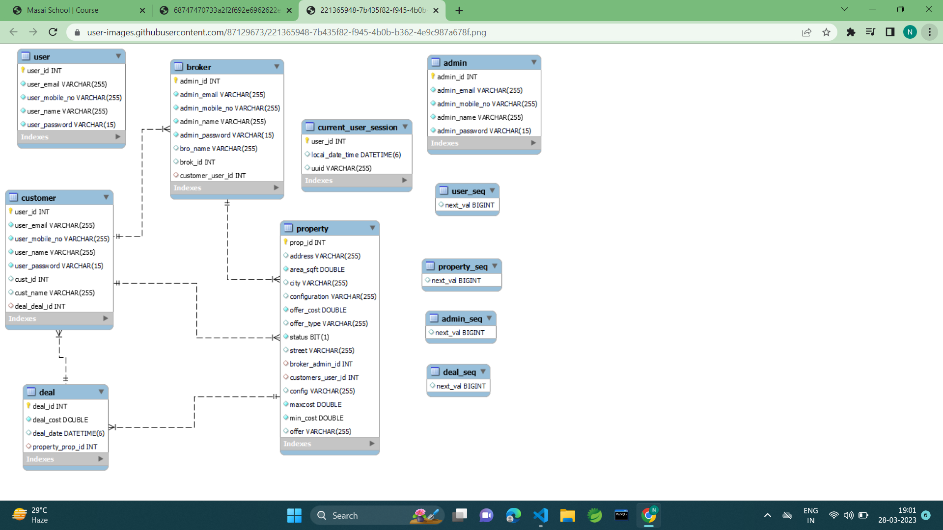Open Visual Studio Code from taskbar

point(540,515)
